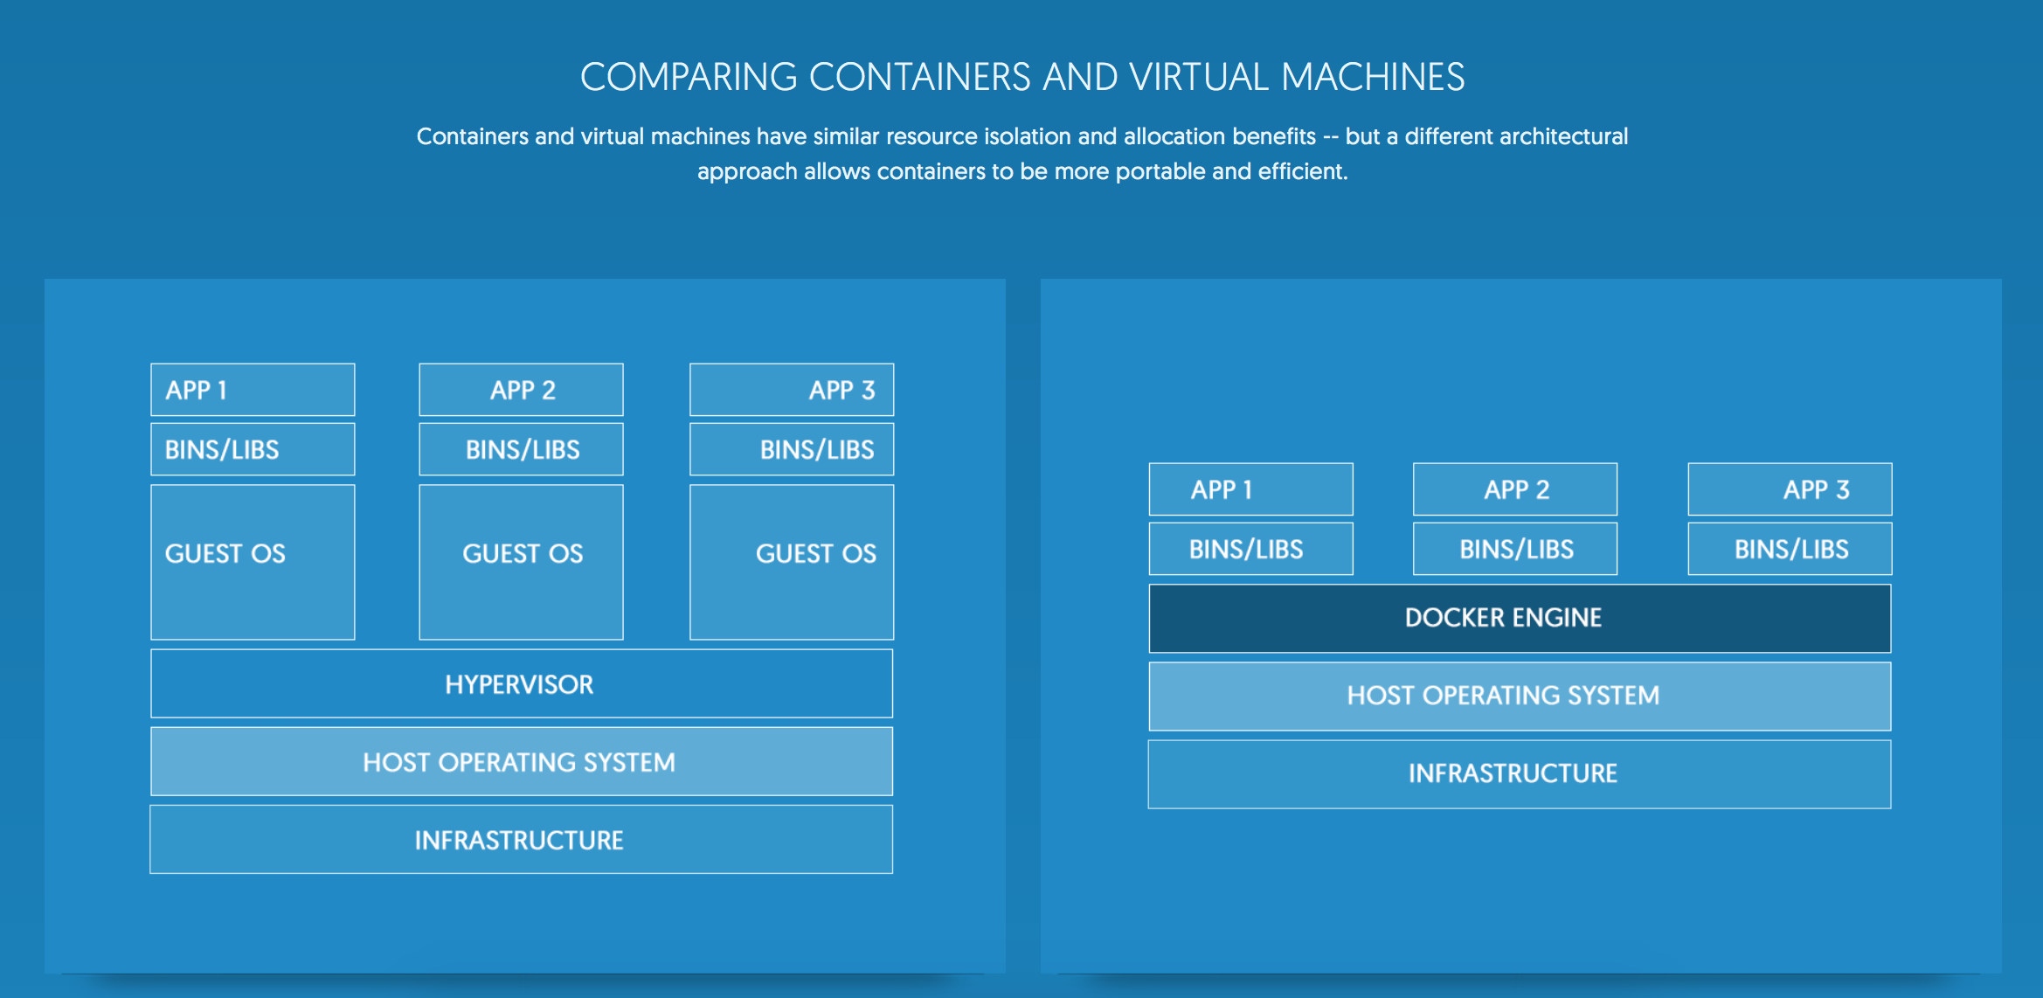Image resolution: width=2043 pixels, height=998 pixels.
Task: Click APP 1 box in container diagram
Action: (x=1250, y=489)
